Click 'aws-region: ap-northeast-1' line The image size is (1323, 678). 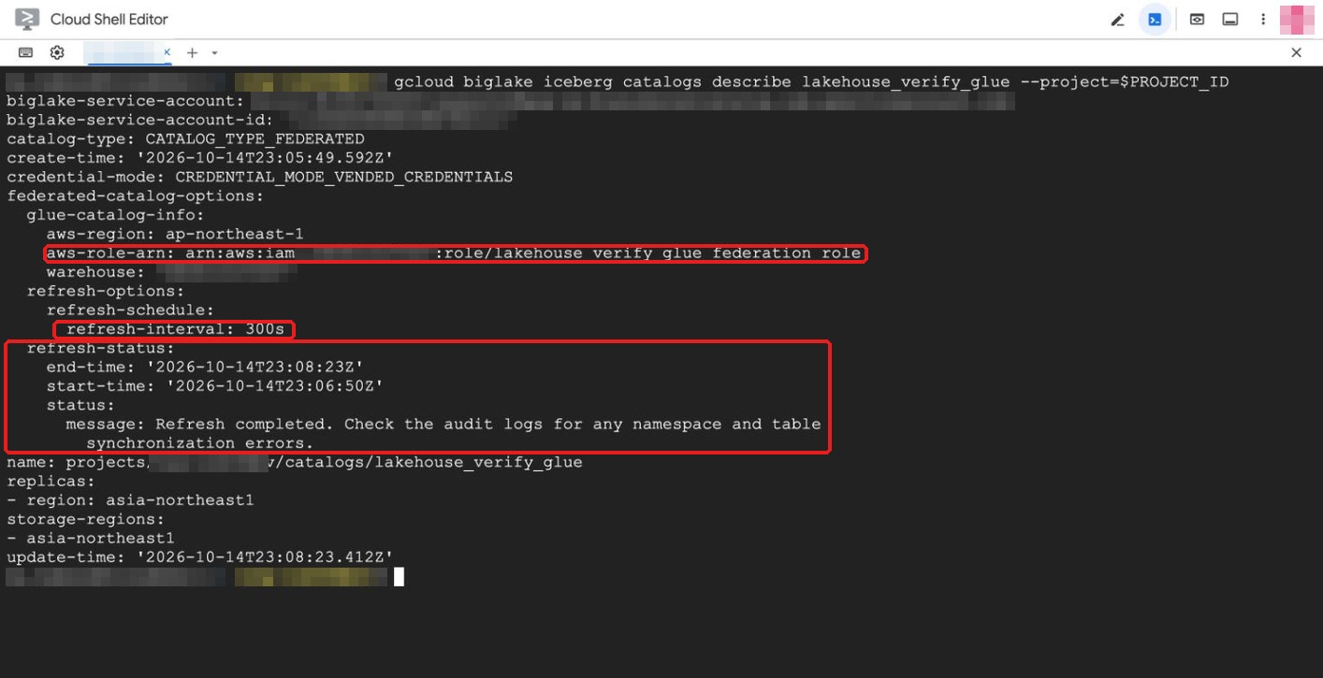pos(175,234)
